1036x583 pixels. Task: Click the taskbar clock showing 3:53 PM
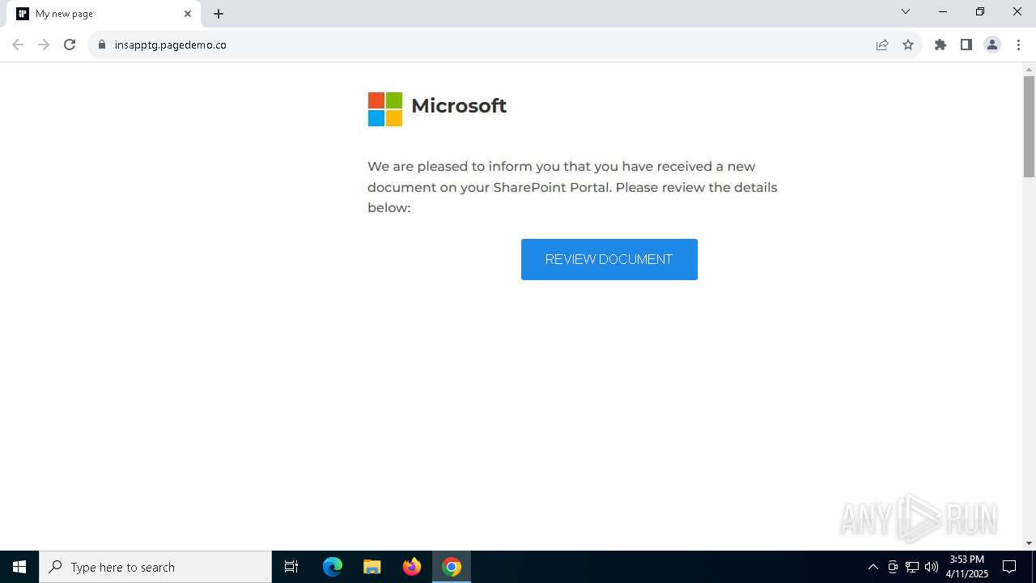[967, 567]
